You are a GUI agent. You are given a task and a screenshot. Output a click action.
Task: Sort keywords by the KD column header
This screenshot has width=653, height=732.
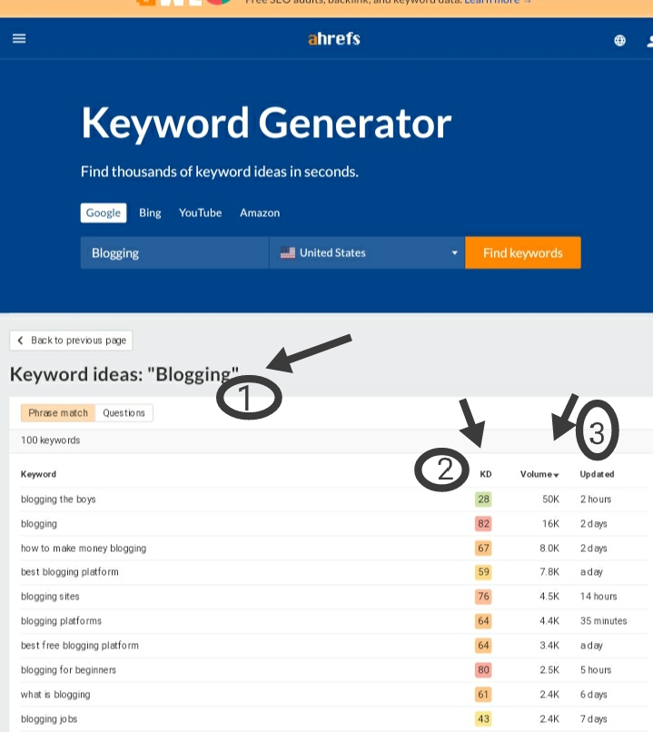click(485, 474)
